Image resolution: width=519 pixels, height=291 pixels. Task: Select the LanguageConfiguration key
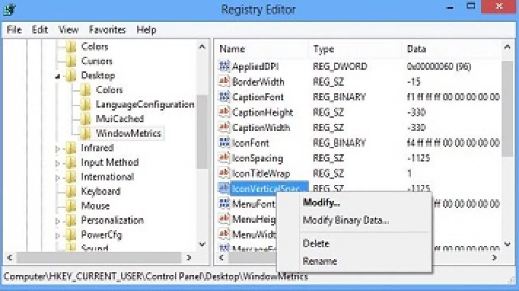(x=145, y=105)
